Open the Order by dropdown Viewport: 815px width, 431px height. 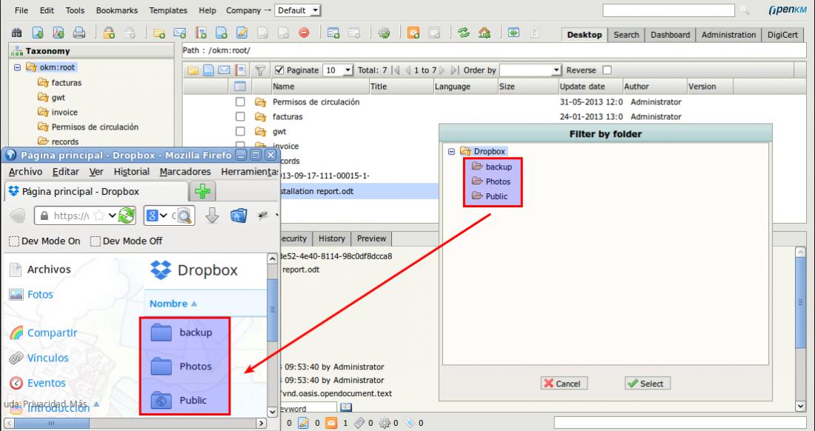pyautogui.click(x=550, y=70)
